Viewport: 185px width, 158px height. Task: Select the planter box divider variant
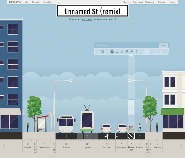pos(112,52)
